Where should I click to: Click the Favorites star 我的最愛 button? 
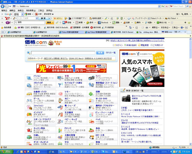click(6, 27)
